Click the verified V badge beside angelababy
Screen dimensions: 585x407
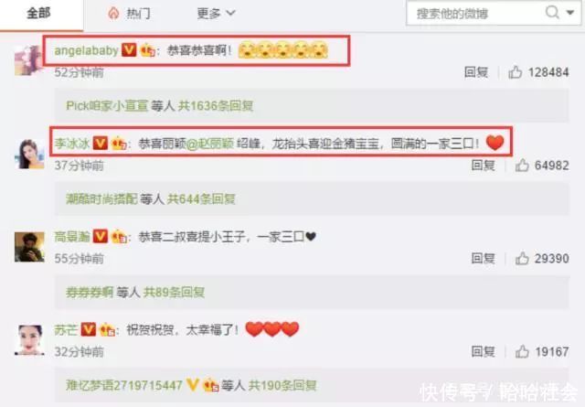coord(129,49)
